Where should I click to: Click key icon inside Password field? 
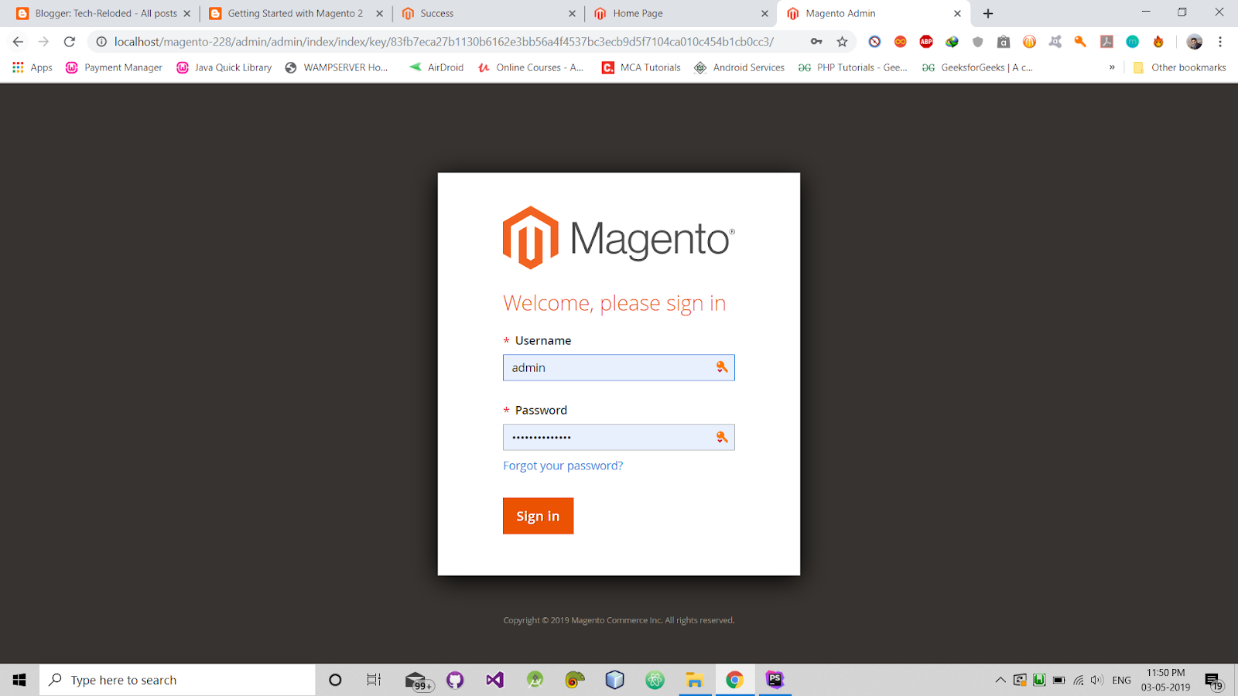[721, 437]
